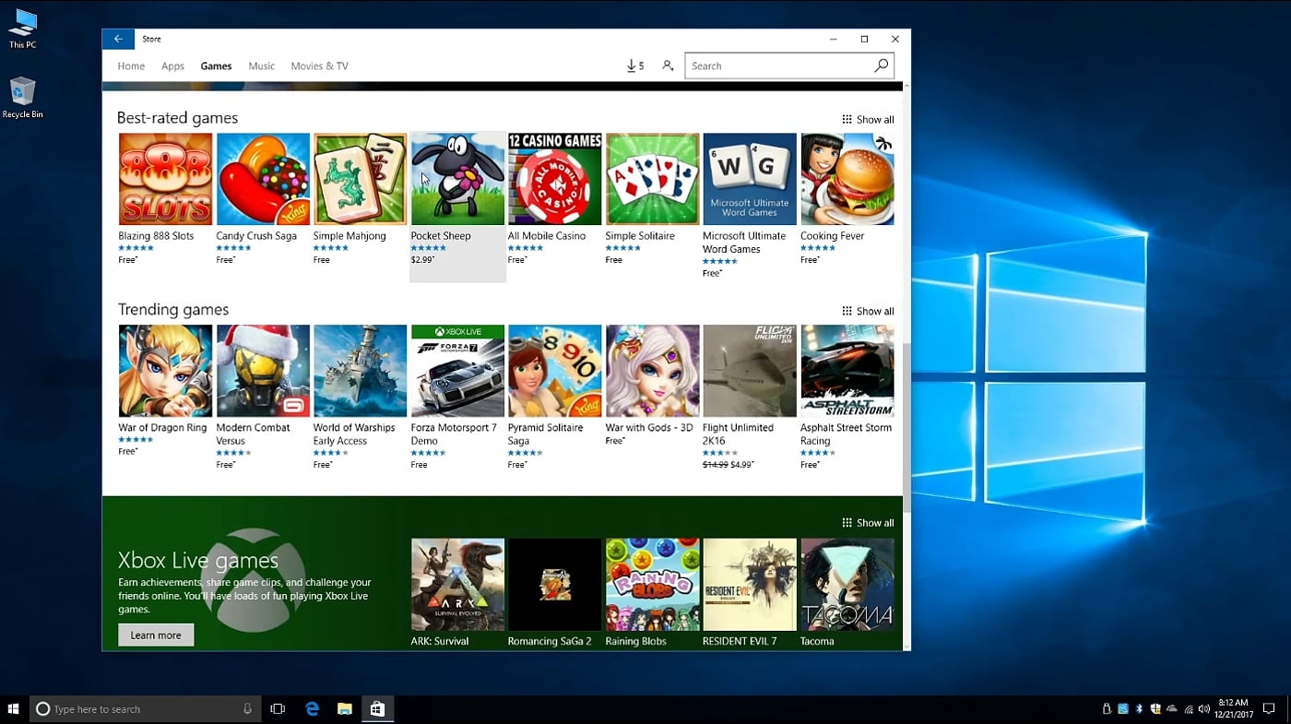This screenshot has height=724, width=1291.
Task: Click the Learn more button
Action: [x=156, y=635]
